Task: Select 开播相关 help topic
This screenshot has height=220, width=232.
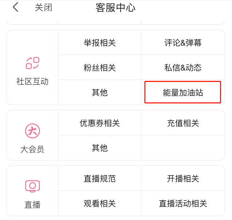Action: (x=183, y=179)
